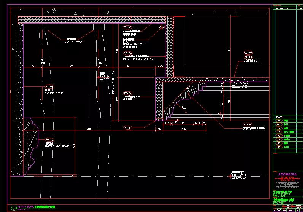
Task: Select the PT-05 material tag
Action: (x=49, y=87)
